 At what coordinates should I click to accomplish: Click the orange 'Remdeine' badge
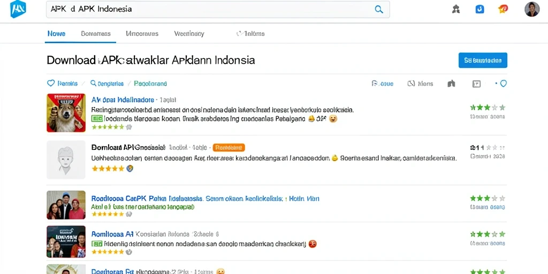pos(229,148)
